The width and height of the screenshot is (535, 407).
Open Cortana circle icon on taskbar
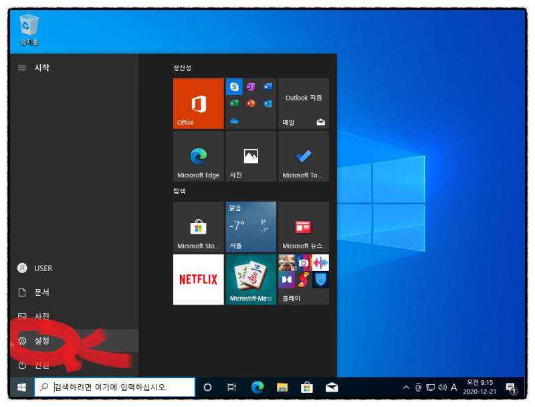pos(207,387)
